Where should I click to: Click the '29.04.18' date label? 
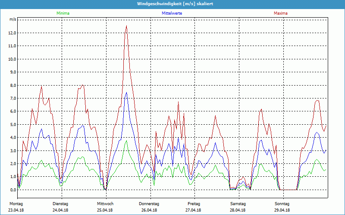tap(282, 210)
